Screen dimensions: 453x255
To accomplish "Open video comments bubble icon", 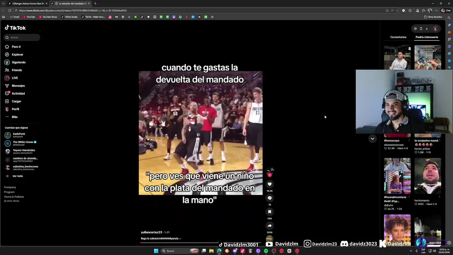I will point(270,198).
